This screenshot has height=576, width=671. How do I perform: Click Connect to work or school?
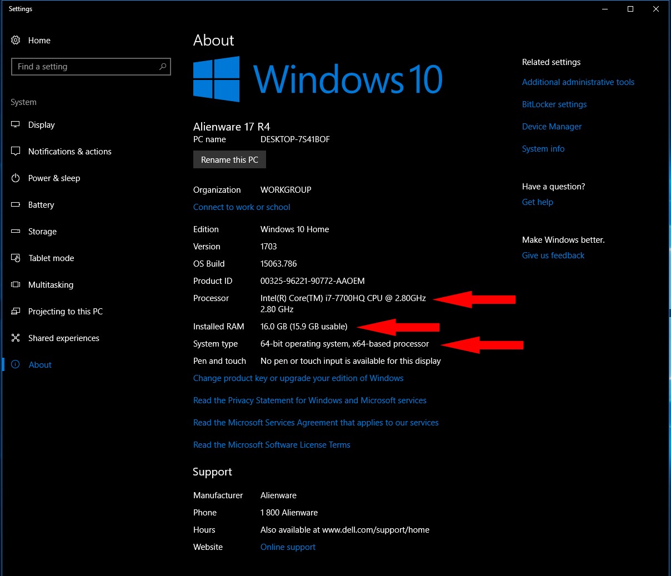[242, 207]
